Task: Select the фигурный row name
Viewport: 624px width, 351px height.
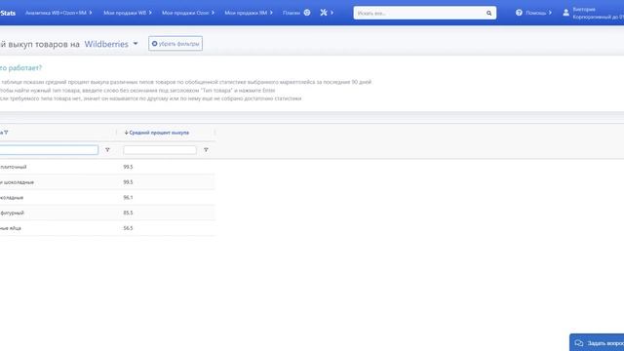Action: 12,213
